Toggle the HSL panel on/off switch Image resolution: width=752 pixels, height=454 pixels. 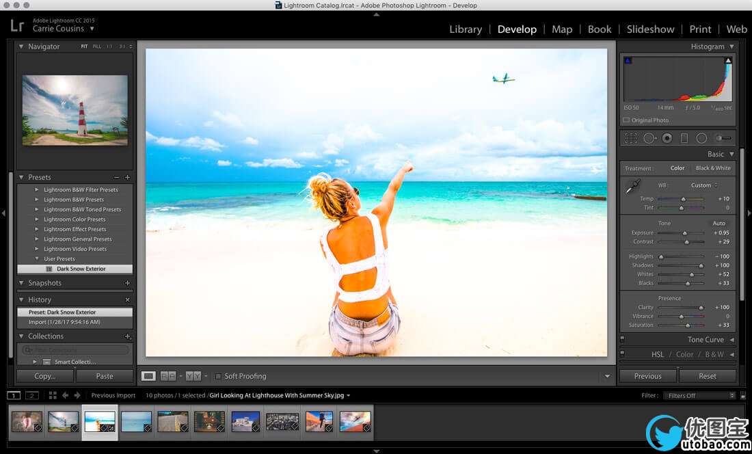(x=622, y=353)
